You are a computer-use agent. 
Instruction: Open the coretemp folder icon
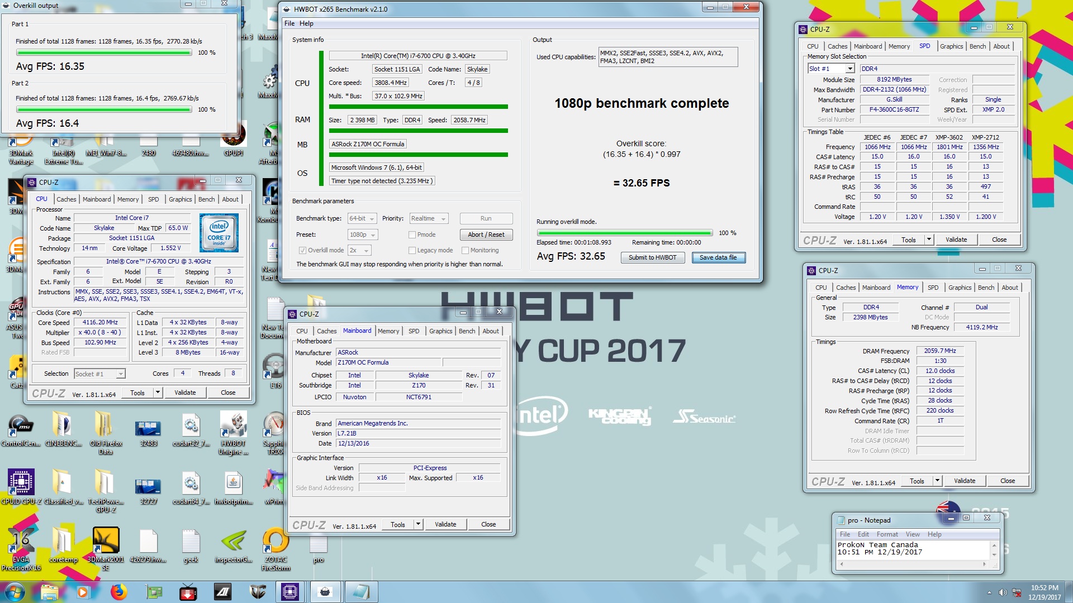(63, 545)
